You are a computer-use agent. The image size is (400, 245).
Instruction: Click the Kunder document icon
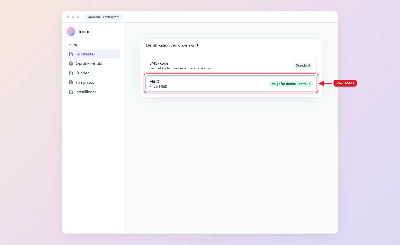(71, 73)
